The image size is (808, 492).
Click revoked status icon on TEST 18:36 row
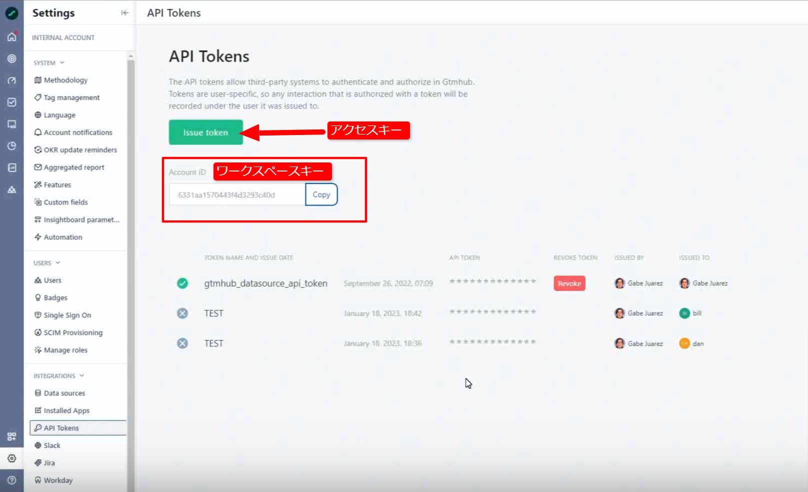point(182,343)
